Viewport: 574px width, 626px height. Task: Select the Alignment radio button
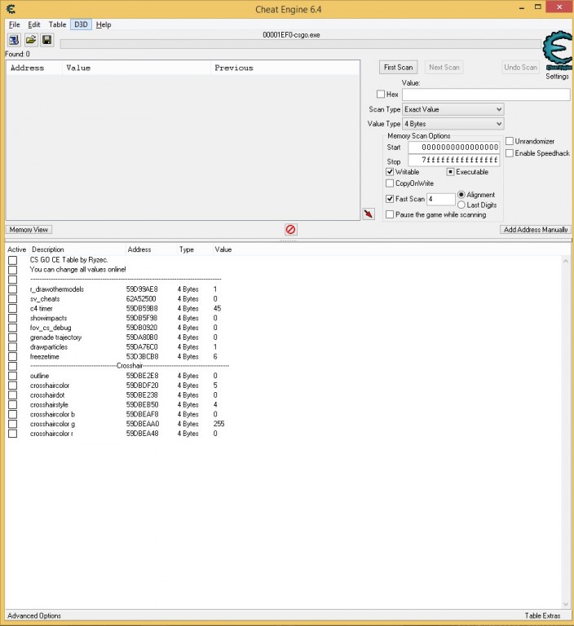pyautogui.click(x=461, y=195)
